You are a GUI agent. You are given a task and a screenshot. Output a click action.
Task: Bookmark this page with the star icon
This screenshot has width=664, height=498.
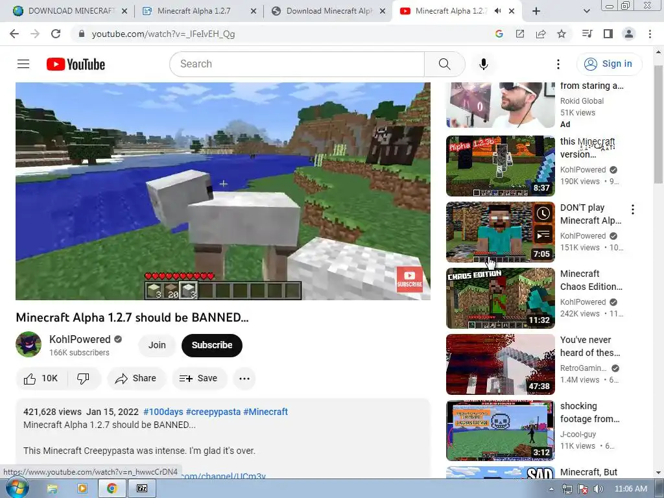[x=562, y=34]
